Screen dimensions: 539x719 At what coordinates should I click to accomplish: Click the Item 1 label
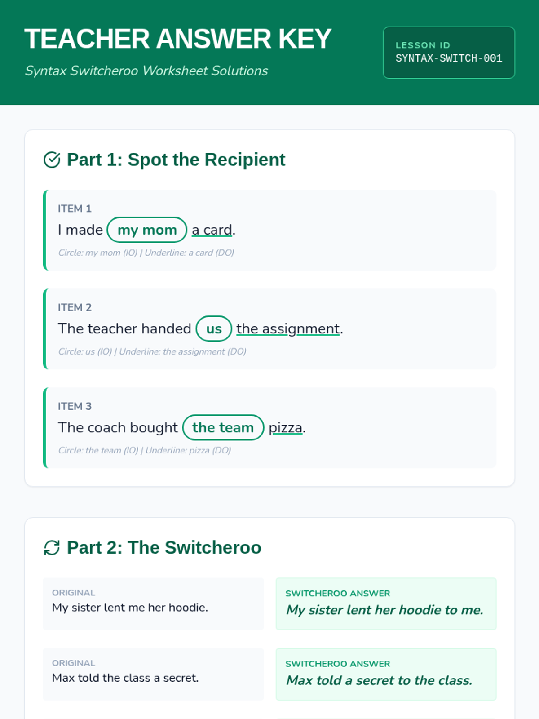click(x=75, y=209)
